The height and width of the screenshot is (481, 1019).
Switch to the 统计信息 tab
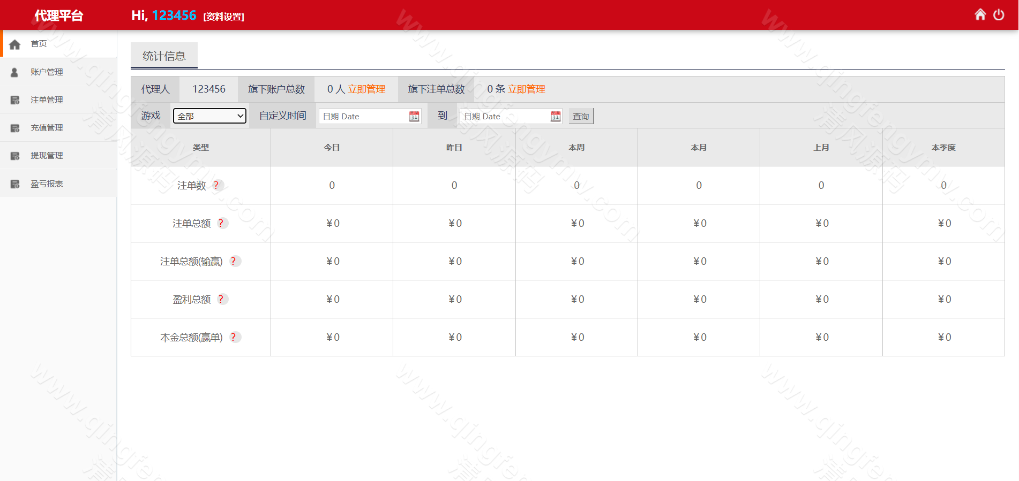coord(164,56)
